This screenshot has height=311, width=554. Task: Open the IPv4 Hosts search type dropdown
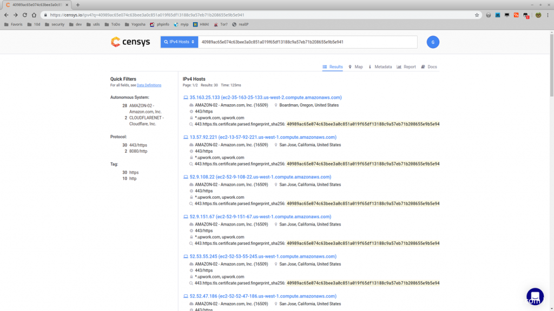click(x=179, y=42)
